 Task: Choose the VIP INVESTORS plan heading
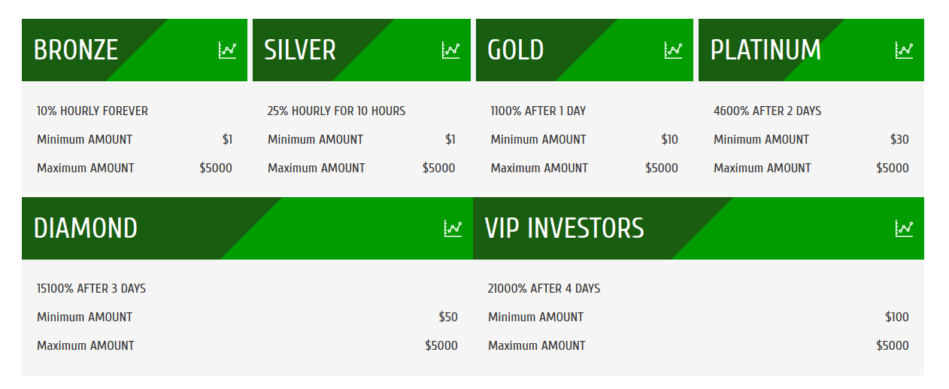point(564,228)
